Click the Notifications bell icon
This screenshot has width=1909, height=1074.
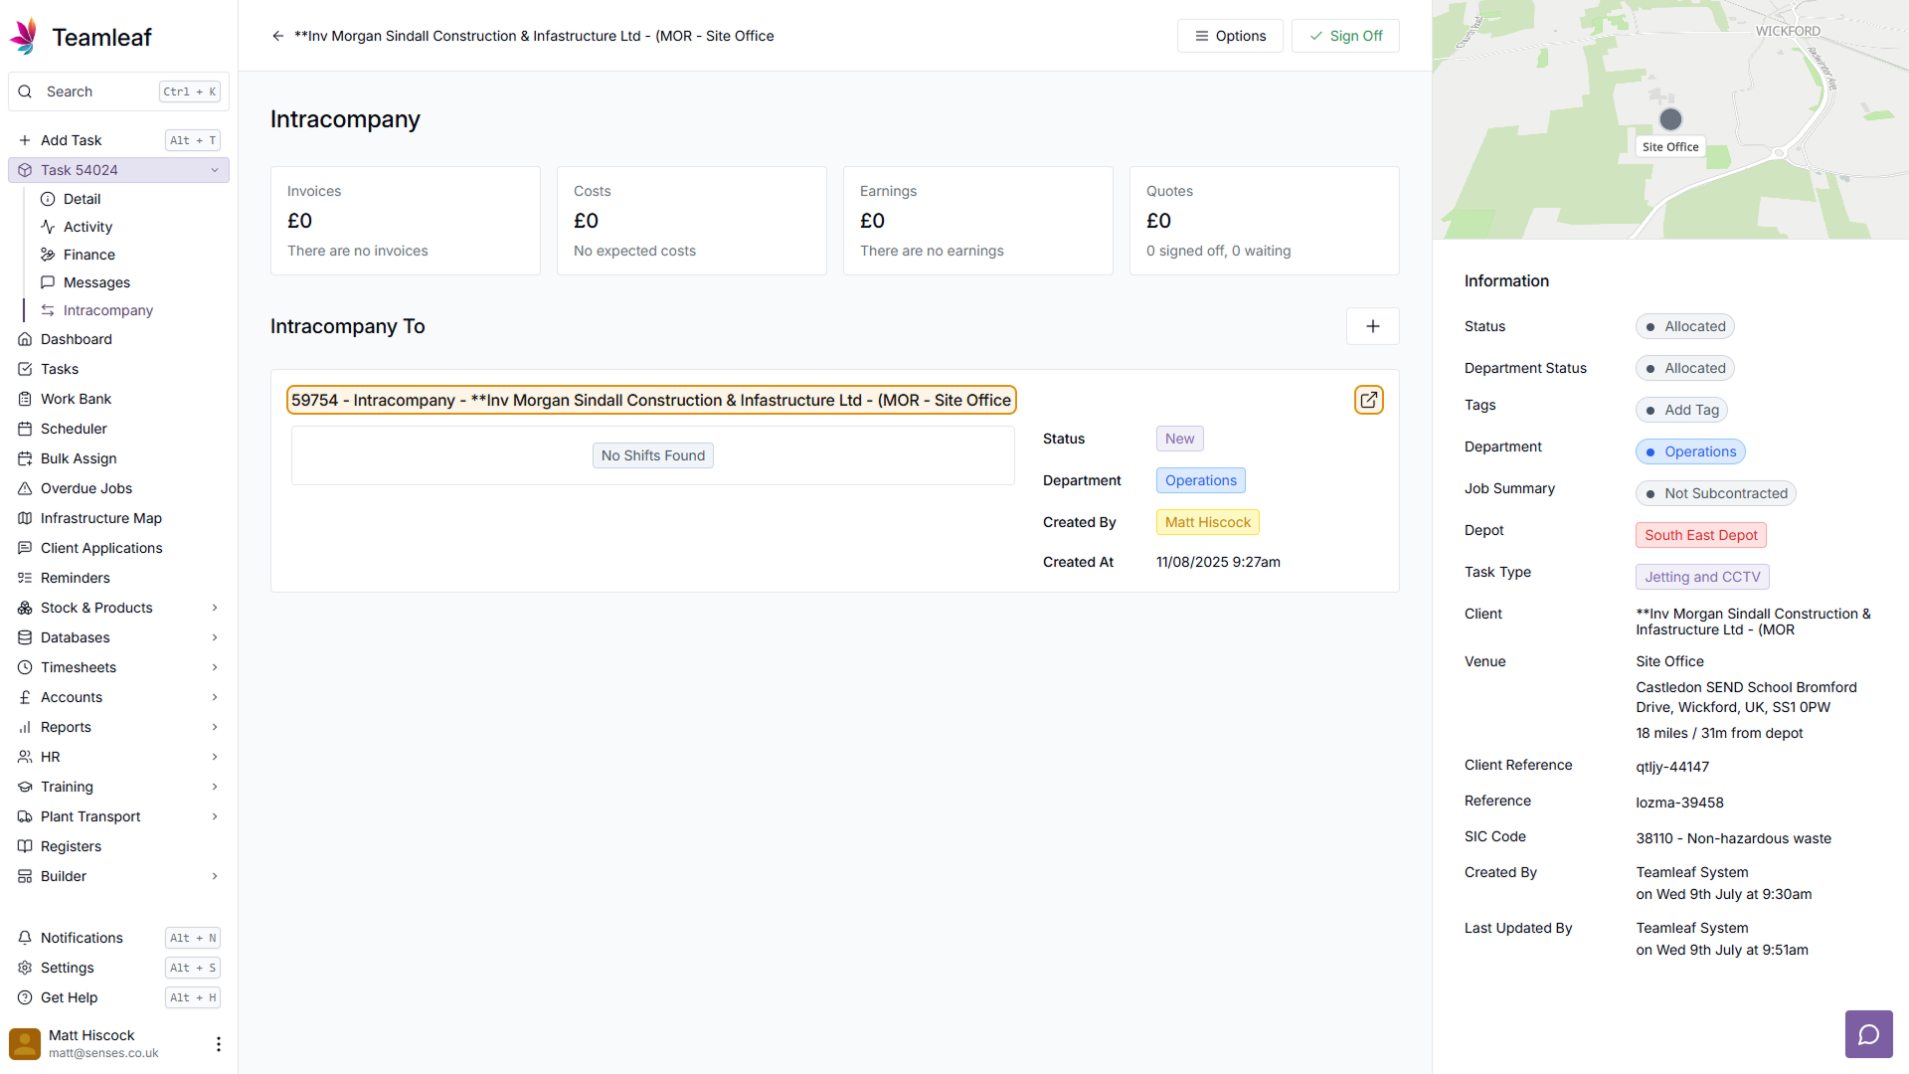[25, 938]
